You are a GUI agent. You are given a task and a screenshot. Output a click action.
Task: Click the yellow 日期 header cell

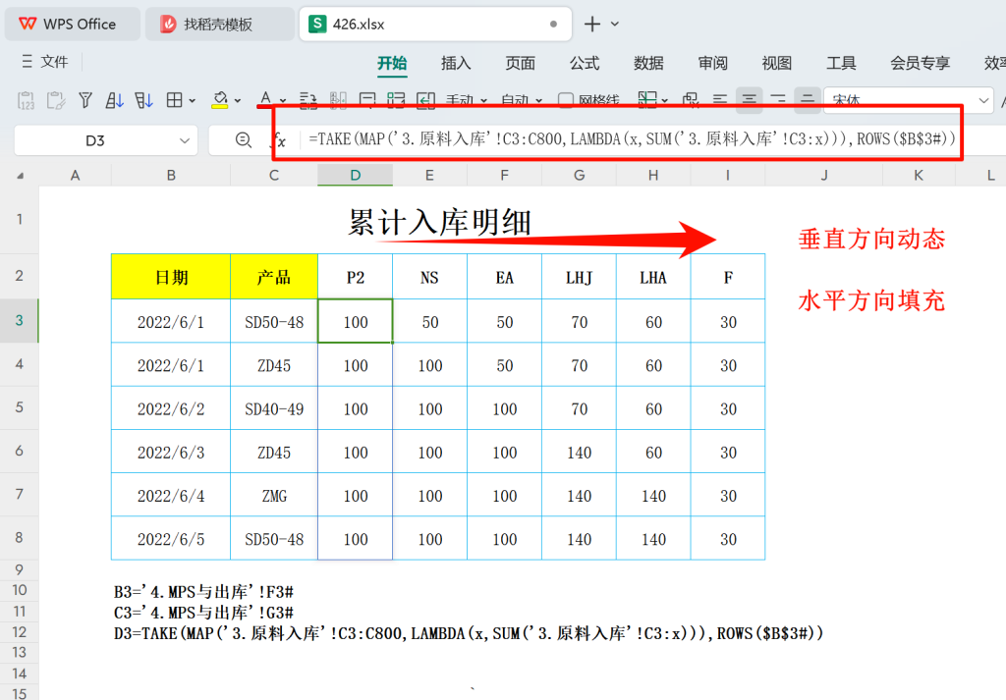point(171,277)
